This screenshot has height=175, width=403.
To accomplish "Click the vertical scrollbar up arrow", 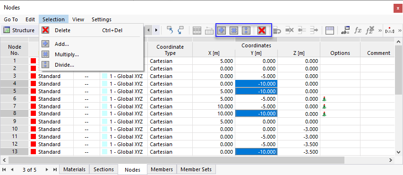I will [399, 42].
